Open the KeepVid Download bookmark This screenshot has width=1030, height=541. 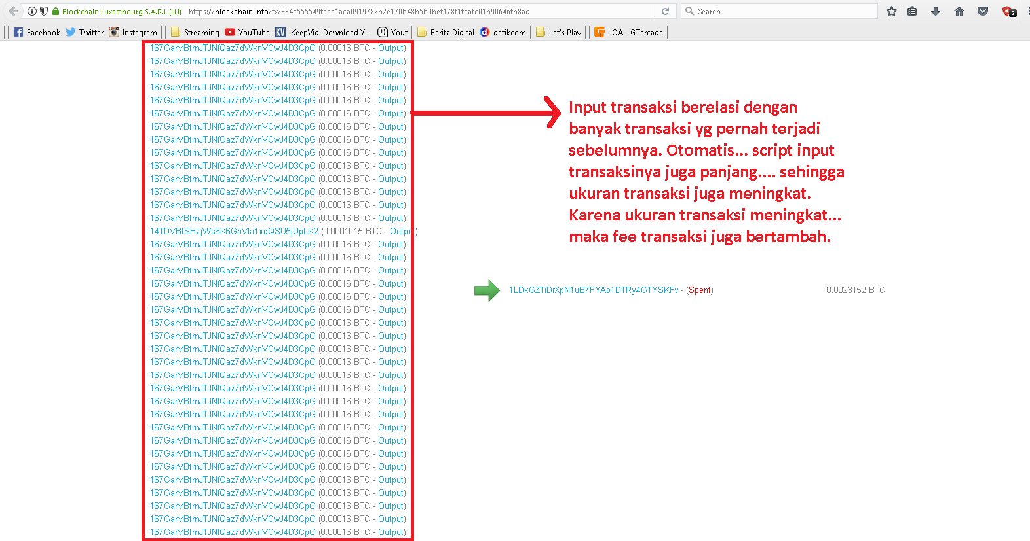click(x=323, y=32)
